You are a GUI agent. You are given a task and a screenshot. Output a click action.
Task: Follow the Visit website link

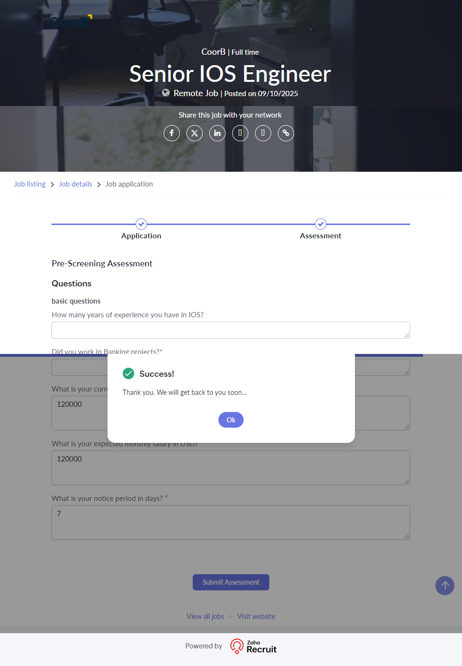pyautogui.click(x=256, y=617)
